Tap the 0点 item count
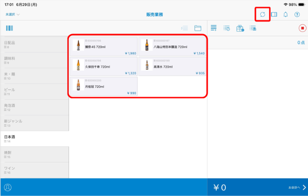This screenshot has height=196, width=308. click(301, 43)
